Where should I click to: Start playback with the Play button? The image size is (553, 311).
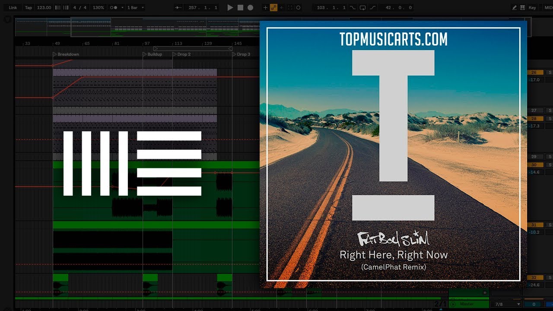point(230,8)
